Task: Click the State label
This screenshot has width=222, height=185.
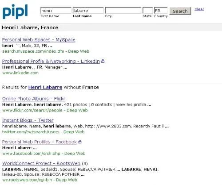Action: click(x=147, y=16)
